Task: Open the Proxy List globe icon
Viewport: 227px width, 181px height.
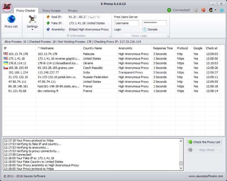Action: (11, 19)
